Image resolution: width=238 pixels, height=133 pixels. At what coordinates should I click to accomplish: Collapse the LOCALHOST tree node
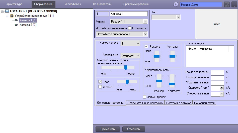(3, 11)
